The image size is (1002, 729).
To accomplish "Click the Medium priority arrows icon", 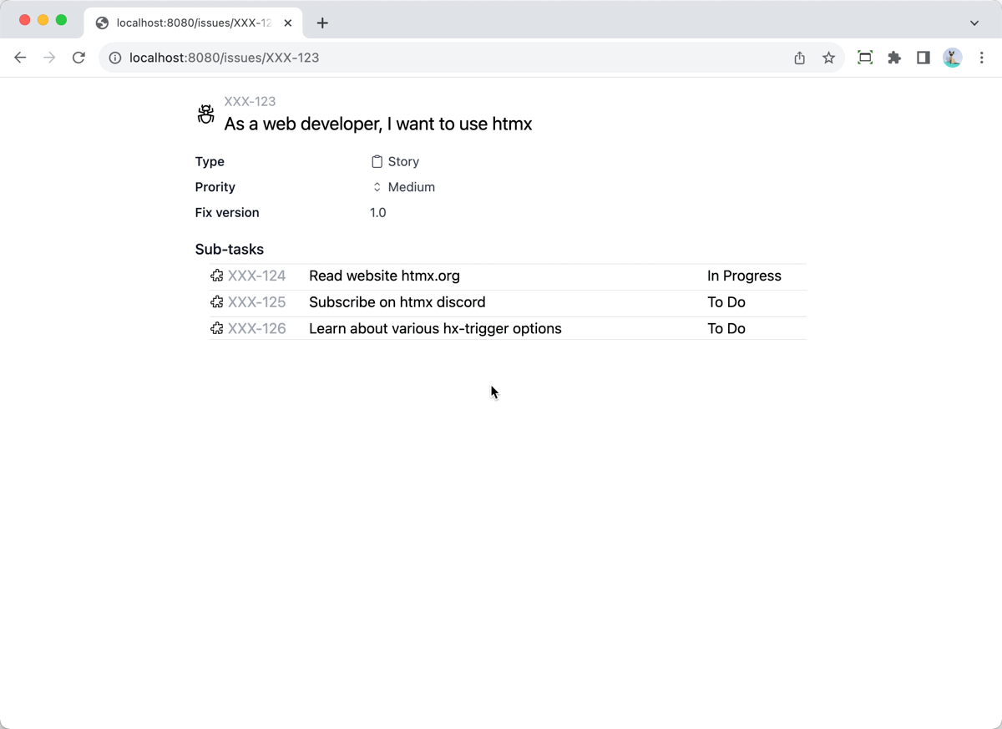I will pyautogui.click(x=377, y=187).
